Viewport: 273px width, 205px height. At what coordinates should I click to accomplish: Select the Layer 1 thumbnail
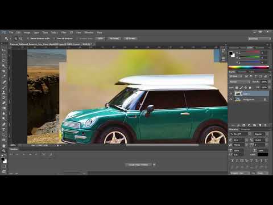pyautogui.click(x=238, y=93)
